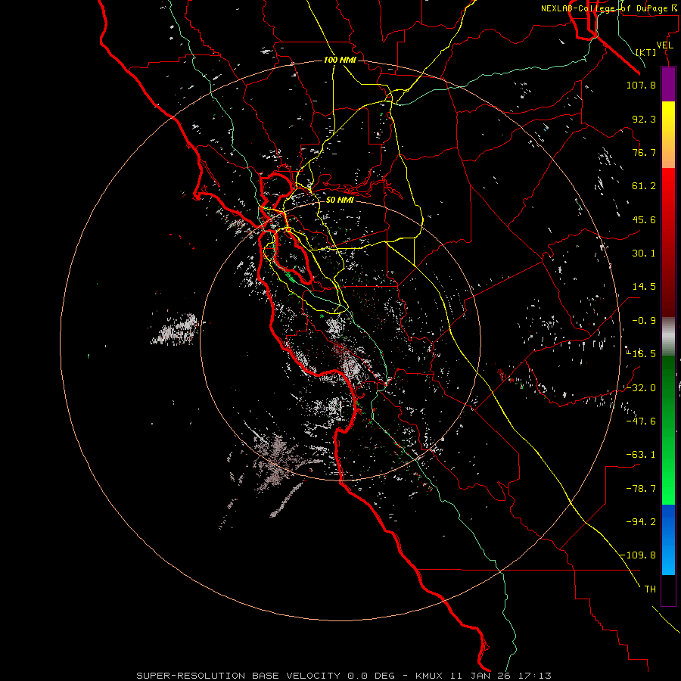Click the VEL legend title
This screenshot has width=681, height=681.
[x=664, y=45]
